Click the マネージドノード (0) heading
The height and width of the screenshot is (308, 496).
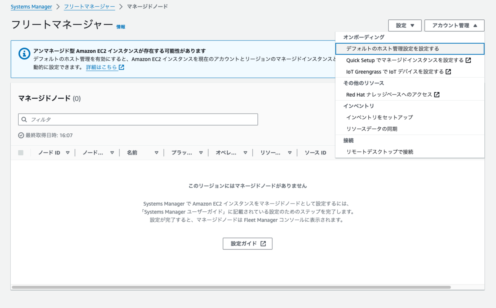(x=50, y=99)
